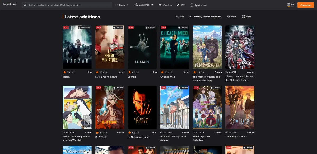
Task: Click the 2022 badge on La Main
Action: [x=131, y=27]
